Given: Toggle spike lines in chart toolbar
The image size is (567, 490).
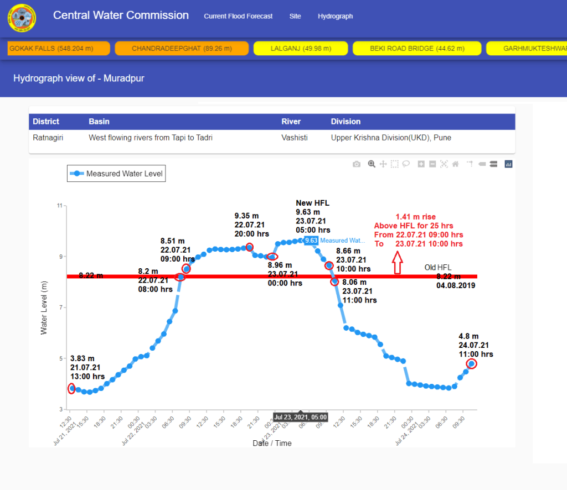Looking at the screenshot, I should click(470, 164).
